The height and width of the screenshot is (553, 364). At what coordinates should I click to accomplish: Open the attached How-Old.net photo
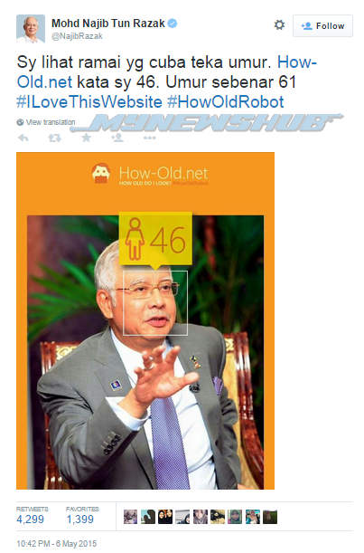(x=145, y=320)
